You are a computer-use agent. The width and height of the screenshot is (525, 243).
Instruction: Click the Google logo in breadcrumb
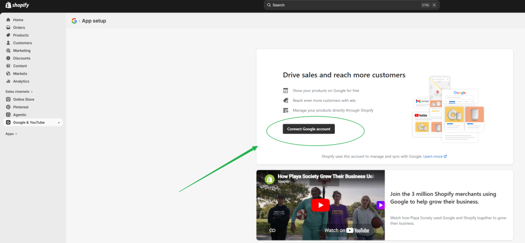(x=74, y=21)
